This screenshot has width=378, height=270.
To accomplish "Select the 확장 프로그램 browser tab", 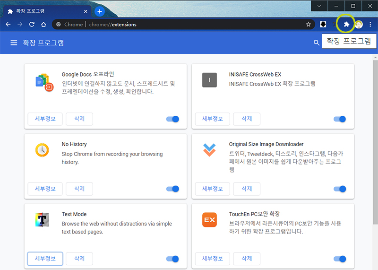I will 47,11.
